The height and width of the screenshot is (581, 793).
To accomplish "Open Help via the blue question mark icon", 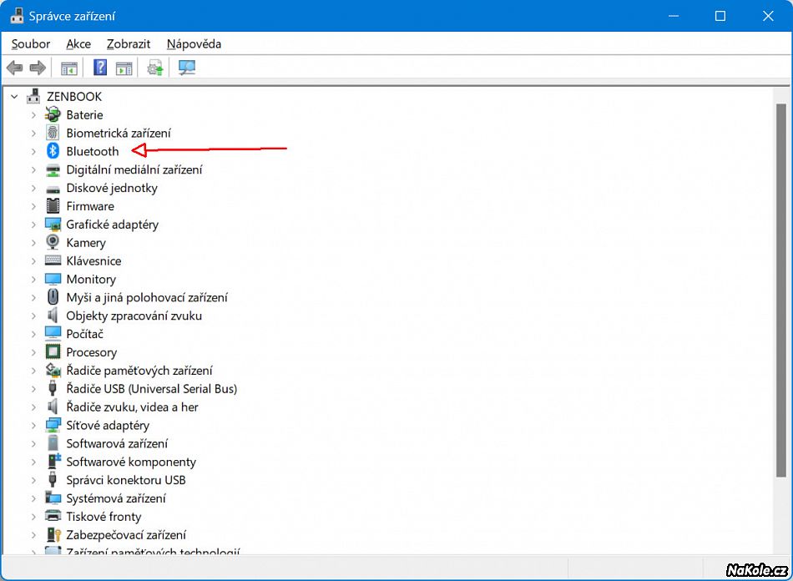I will [100, 68].
